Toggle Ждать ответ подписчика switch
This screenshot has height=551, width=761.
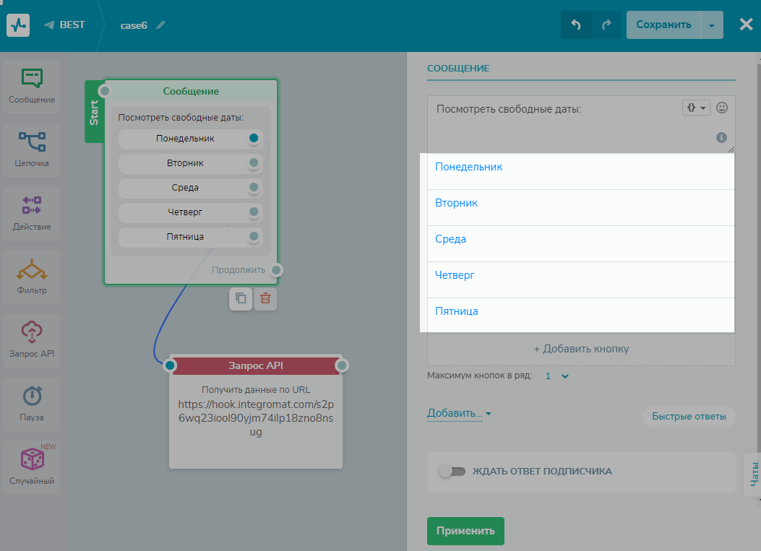pos(452,472)
